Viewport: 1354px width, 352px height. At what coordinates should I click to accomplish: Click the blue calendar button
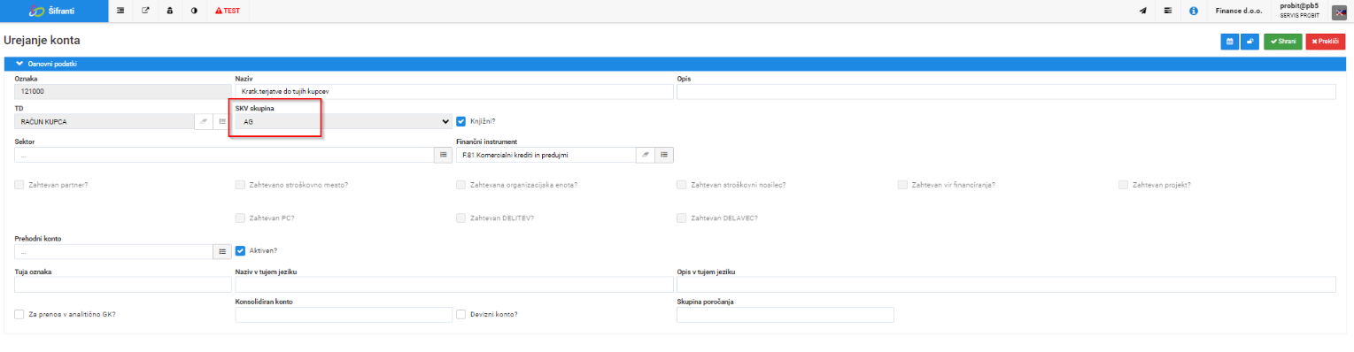pyautogui.click(x=1229, y=41)
